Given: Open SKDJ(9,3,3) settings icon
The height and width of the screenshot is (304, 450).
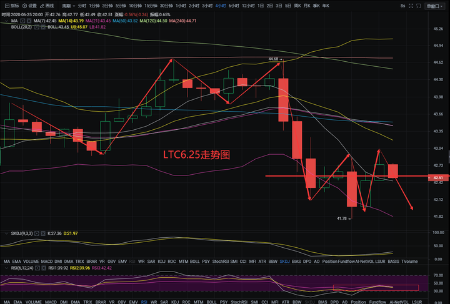Looking at the screenshot, I should (37, 233).
